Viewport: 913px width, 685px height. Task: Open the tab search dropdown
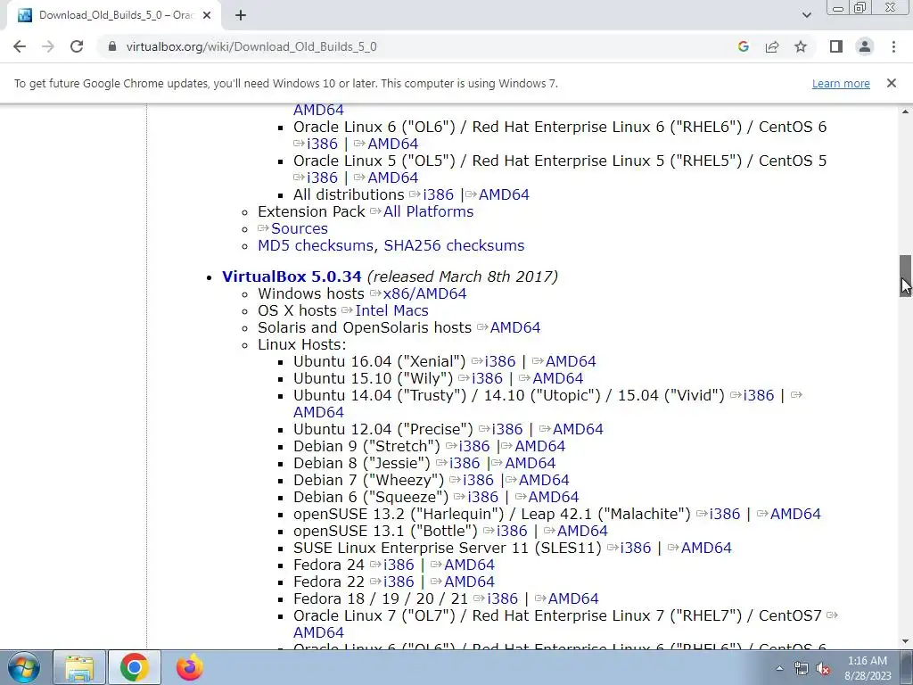coord(806,15)
